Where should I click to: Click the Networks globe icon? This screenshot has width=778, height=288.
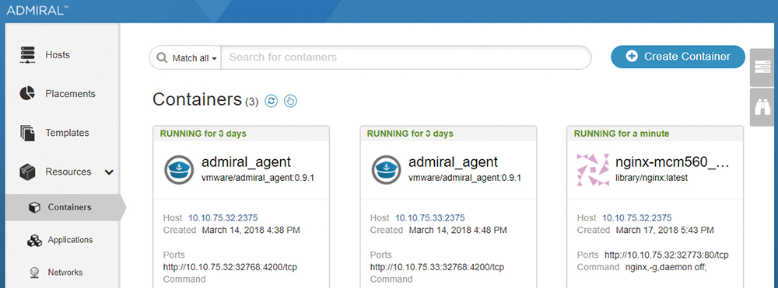34,272
